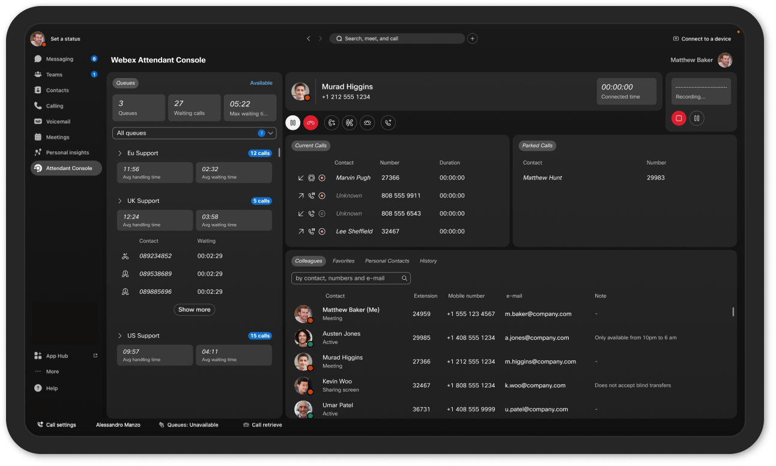Click Show more under UK Support

(x=195, y=310)
